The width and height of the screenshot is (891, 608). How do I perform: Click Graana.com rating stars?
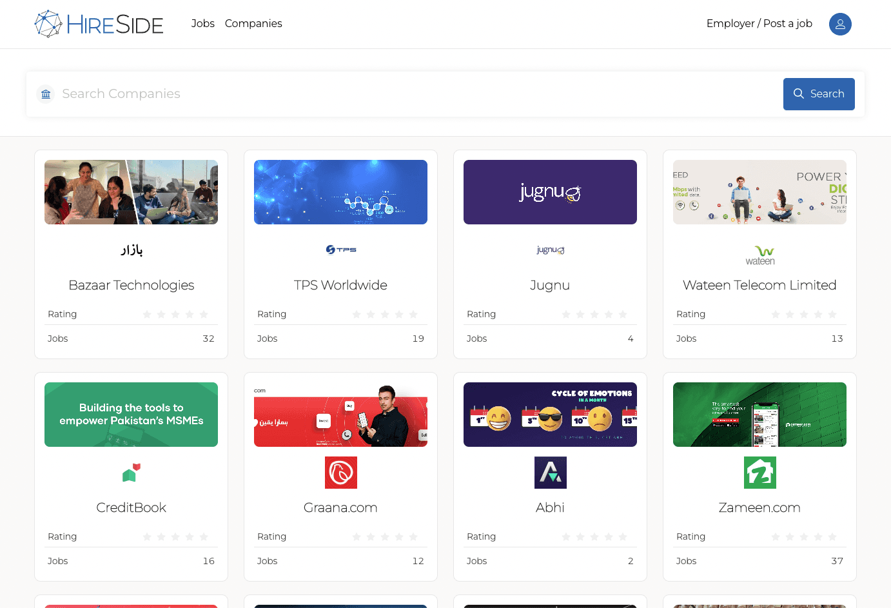tap(385, 536)
